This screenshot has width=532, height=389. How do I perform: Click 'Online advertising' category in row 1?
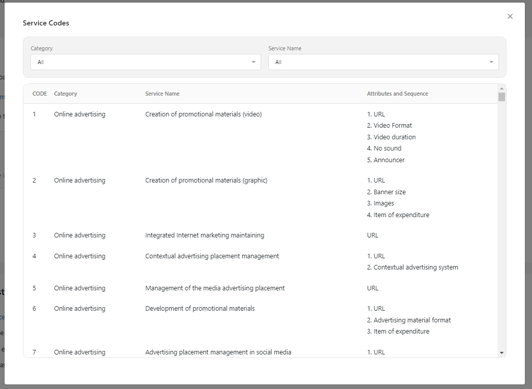(x=80, y=114)
